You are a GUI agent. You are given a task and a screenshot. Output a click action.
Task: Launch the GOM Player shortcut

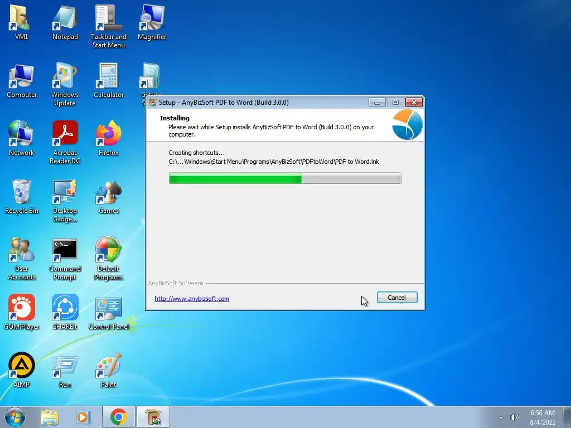tap(22, 312)
